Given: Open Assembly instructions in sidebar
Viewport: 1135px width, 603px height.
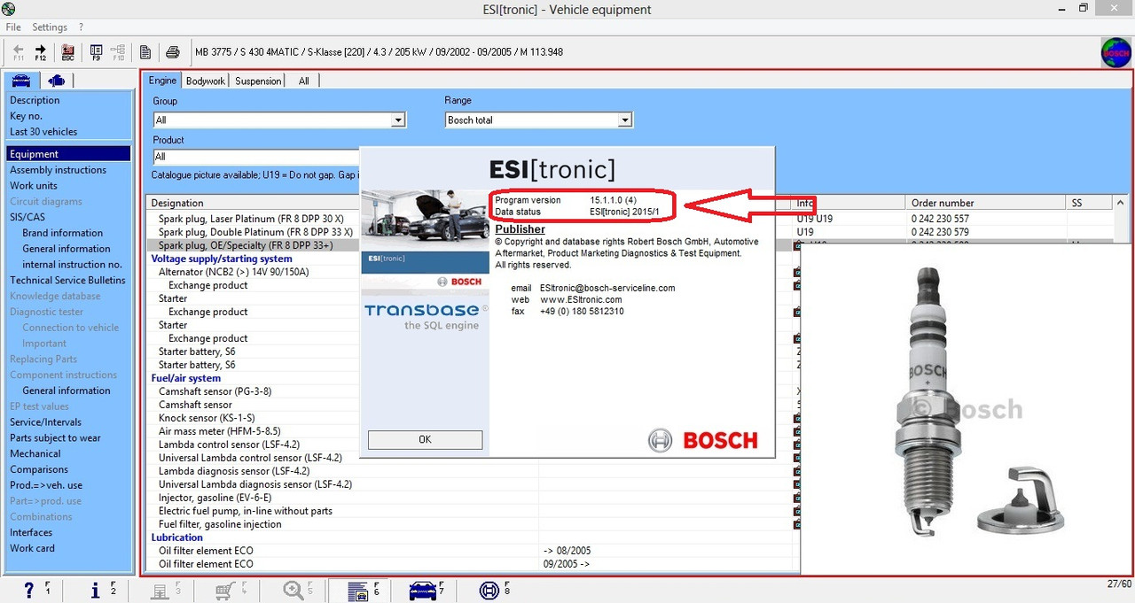Looking at the screenshot, I should [58, 170].
